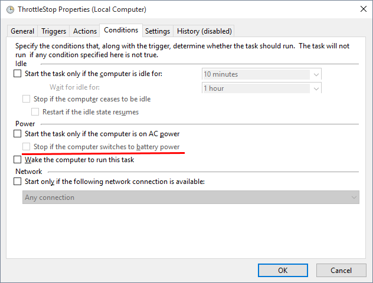Expand the Any connection network dropdown
Viewport: 373px width, 283px height.
(354, 198)
